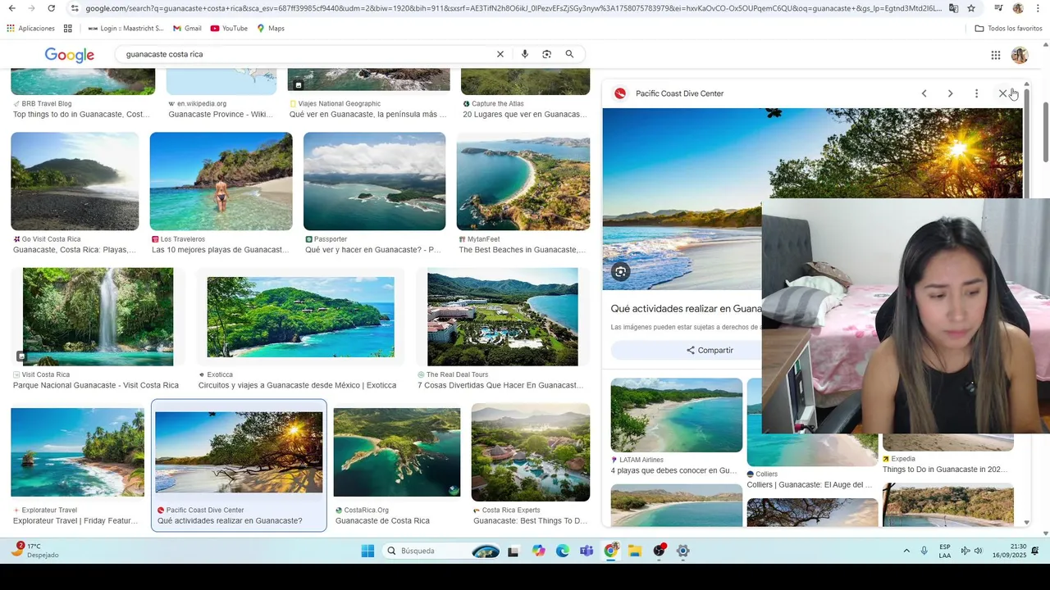Viewport: 1050px width, 590px height.
Task: Open more options in image preview panel
Action: pyautogui.click(x=976, y=93)
